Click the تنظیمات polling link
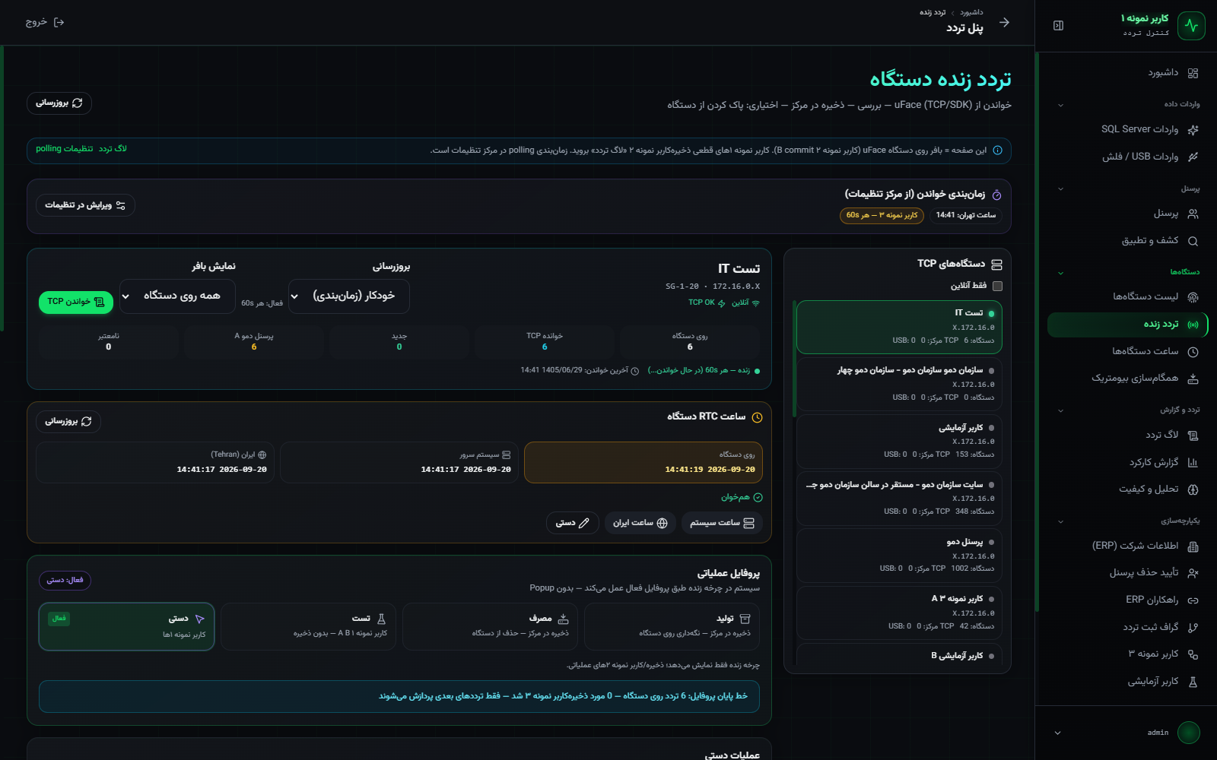This screenshot has width=1217, height=760. coord(64,149)
